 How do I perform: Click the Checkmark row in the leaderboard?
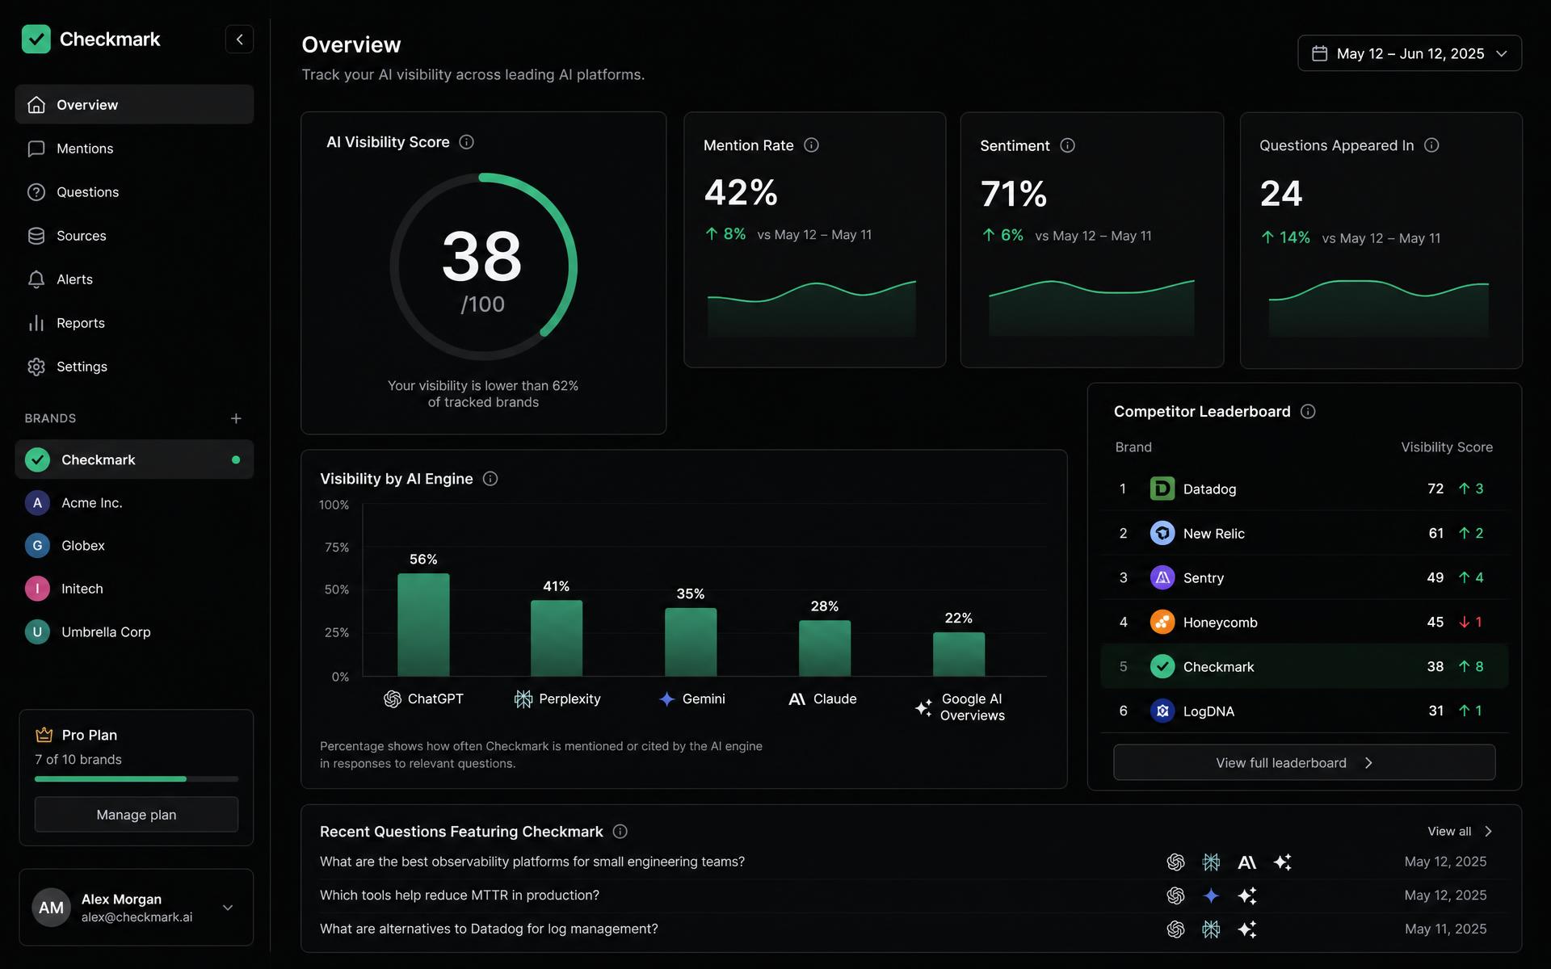[1304, 666]
